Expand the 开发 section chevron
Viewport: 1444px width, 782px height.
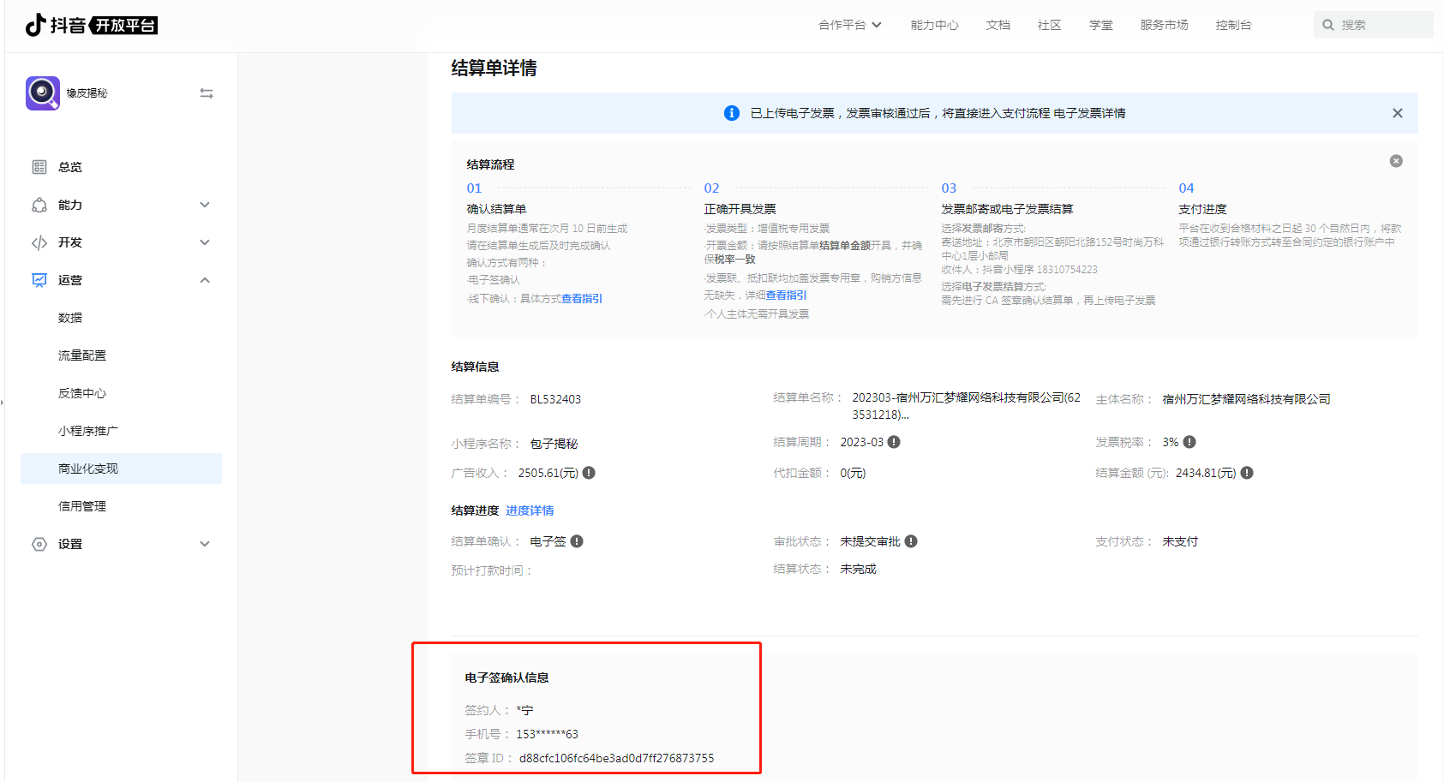205,242
